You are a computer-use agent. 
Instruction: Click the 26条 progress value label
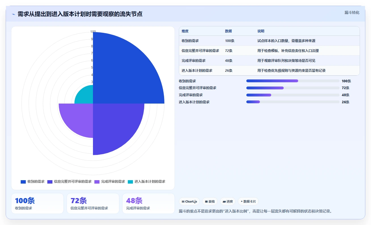pos(345,102)
